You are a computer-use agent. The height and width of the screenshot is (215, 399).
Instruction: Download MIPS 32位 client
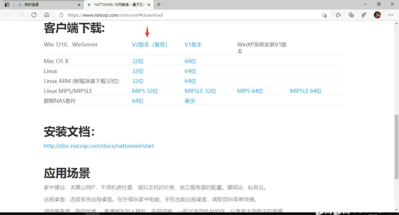pyautogui.click(x=145, y=91)
